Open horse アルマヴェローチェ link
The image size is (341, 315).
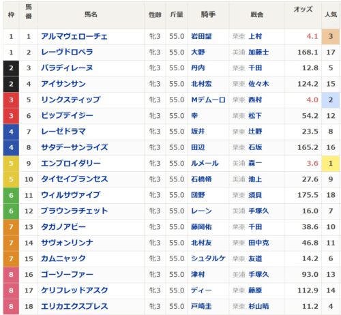pyautogui.click(x=74, y=36)
